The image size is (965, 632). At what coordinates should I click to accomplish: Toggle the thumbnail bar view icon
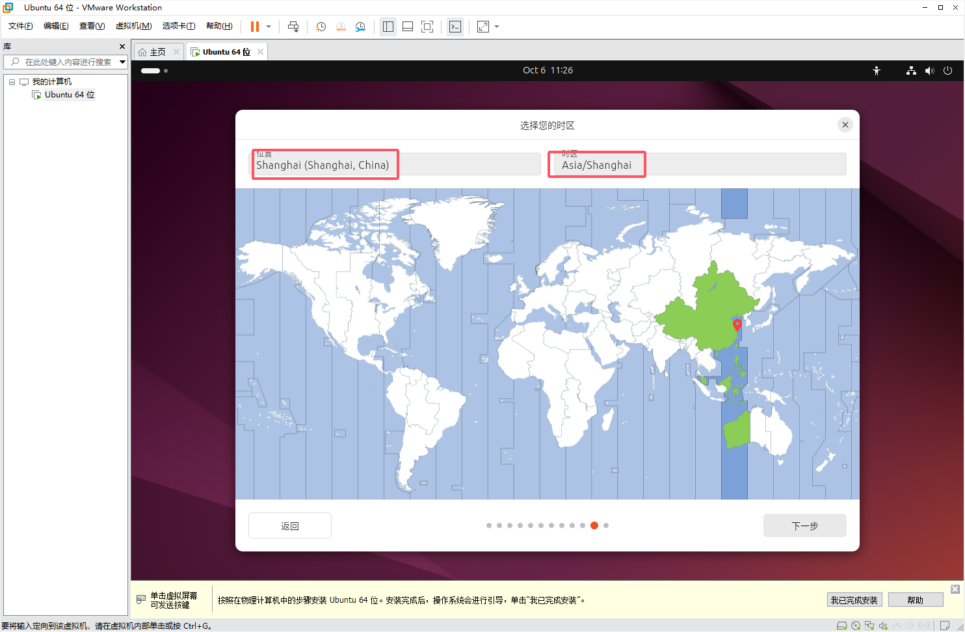click(x=408, y=27)
